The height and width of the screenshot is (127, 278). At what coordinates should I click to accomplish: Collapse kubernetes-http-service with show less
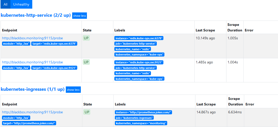(x=80, y=16)
